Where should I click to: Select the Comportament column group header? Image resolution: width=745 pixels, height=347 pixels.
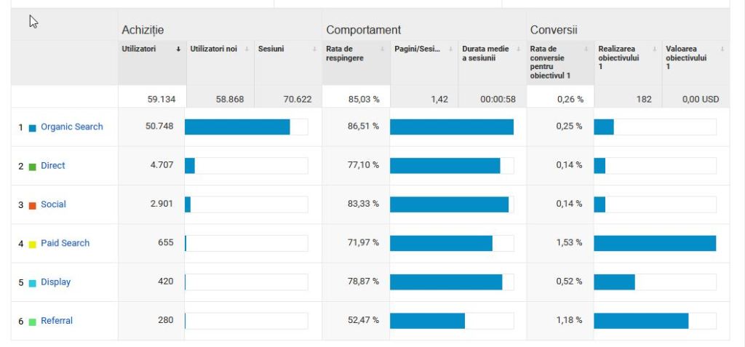tap(363, 30)
